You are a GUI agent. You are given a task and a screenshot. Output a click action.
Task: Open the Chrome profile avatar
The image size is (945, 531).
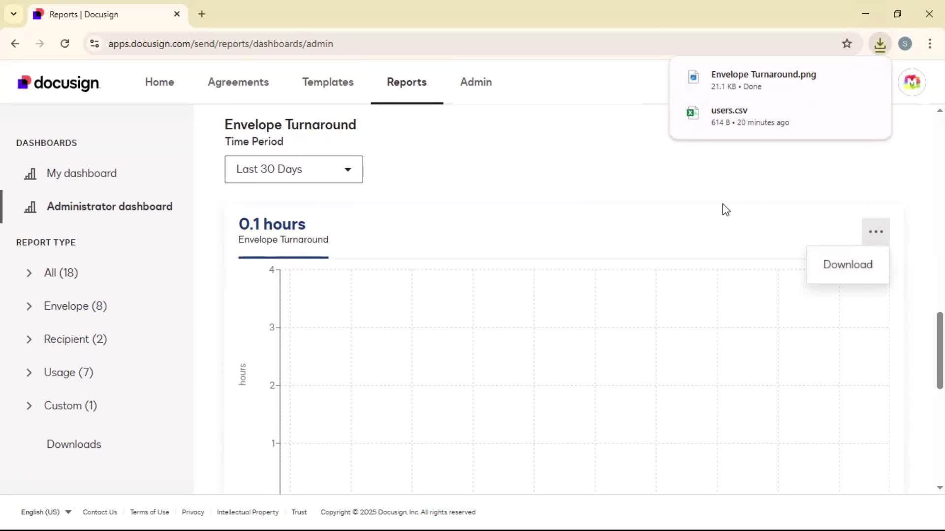905,44
